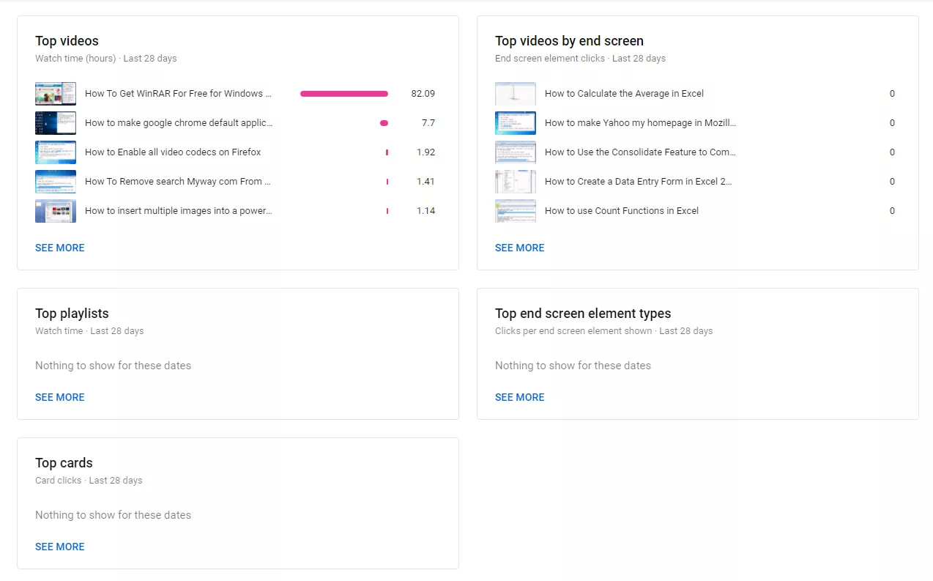Click the Count Functions in Excel thumbnail

516,211
